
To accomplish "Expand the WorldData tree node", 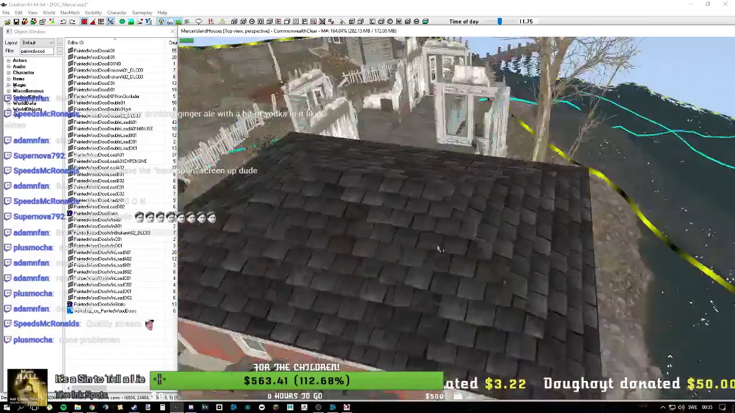I will 9,103.
